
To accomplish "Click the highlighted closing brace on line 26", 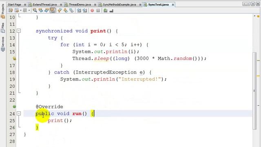I will coord(37,127).
